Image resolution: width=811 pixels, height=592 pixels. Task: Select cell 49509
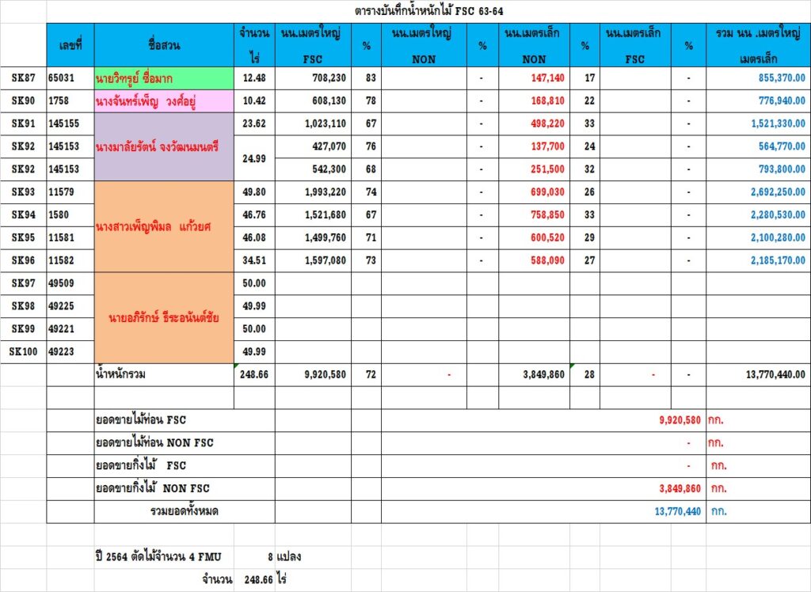(70, 283)
